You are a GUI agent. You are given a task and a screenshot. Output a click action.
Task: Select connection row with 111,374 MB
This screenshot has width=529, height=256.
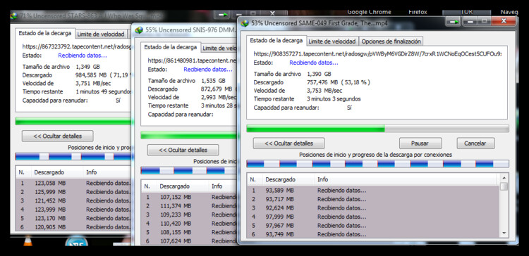click(189, 206)
